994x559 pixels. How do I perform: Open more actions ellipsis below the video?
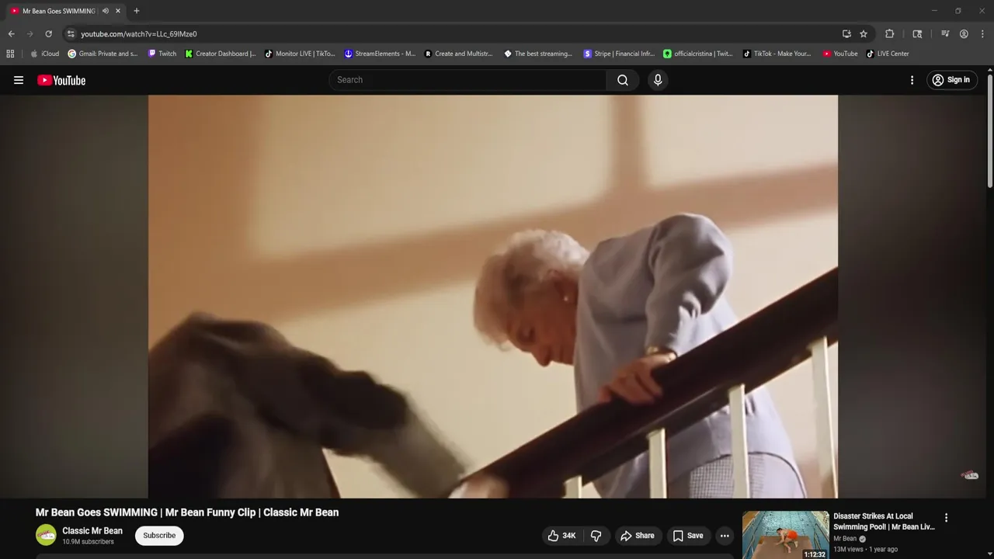[x=725, y=536]
